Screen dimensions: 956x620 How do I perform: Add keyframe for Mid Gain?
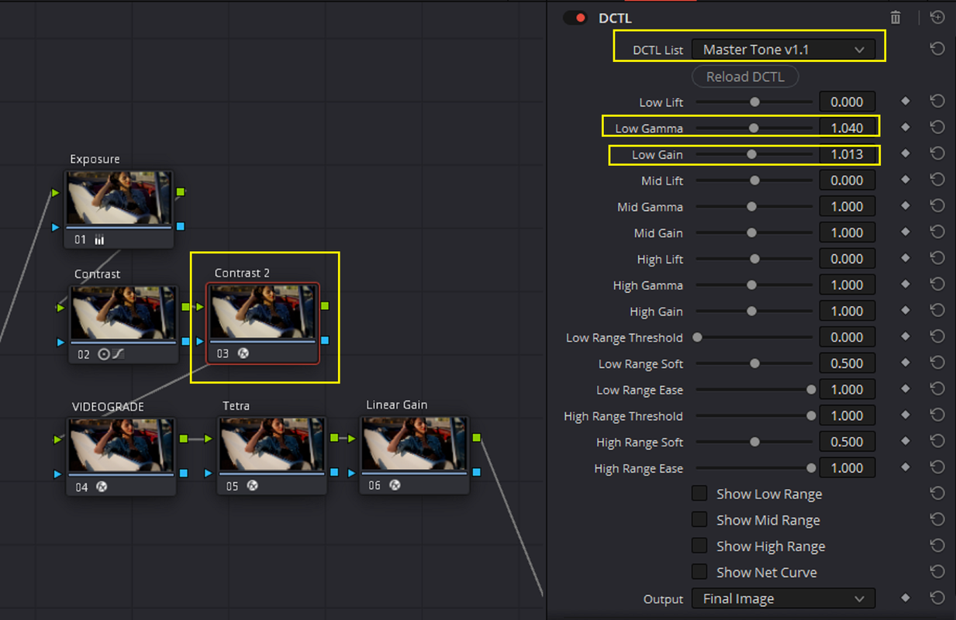point(905,232)
